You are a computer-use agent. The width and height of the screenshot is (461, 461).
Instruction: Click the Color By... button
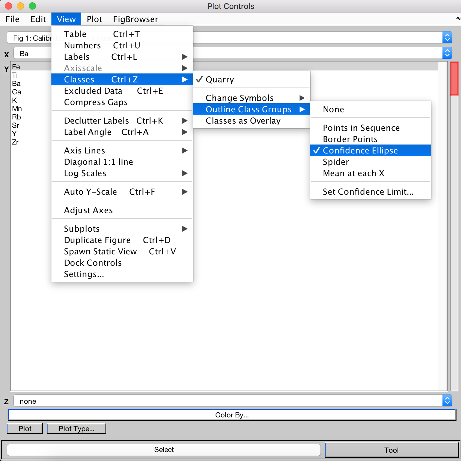pyautogui.click(x=232, y=415)
